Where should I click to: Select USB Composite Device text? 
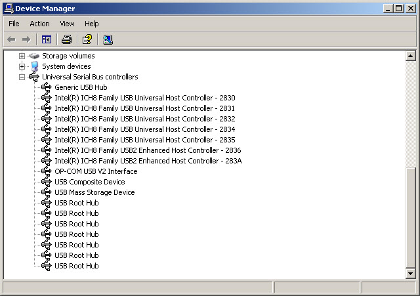click(x=90, y=182)
